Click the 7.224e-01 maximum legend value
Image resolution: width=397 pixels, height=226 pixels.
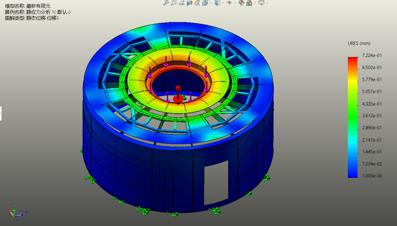372,55
